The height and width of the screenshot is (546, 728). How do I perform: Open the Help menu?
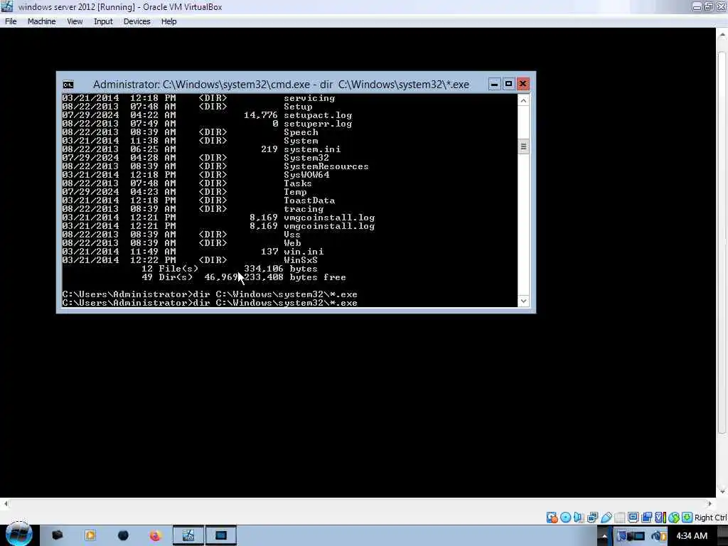(x=168, y=21)
